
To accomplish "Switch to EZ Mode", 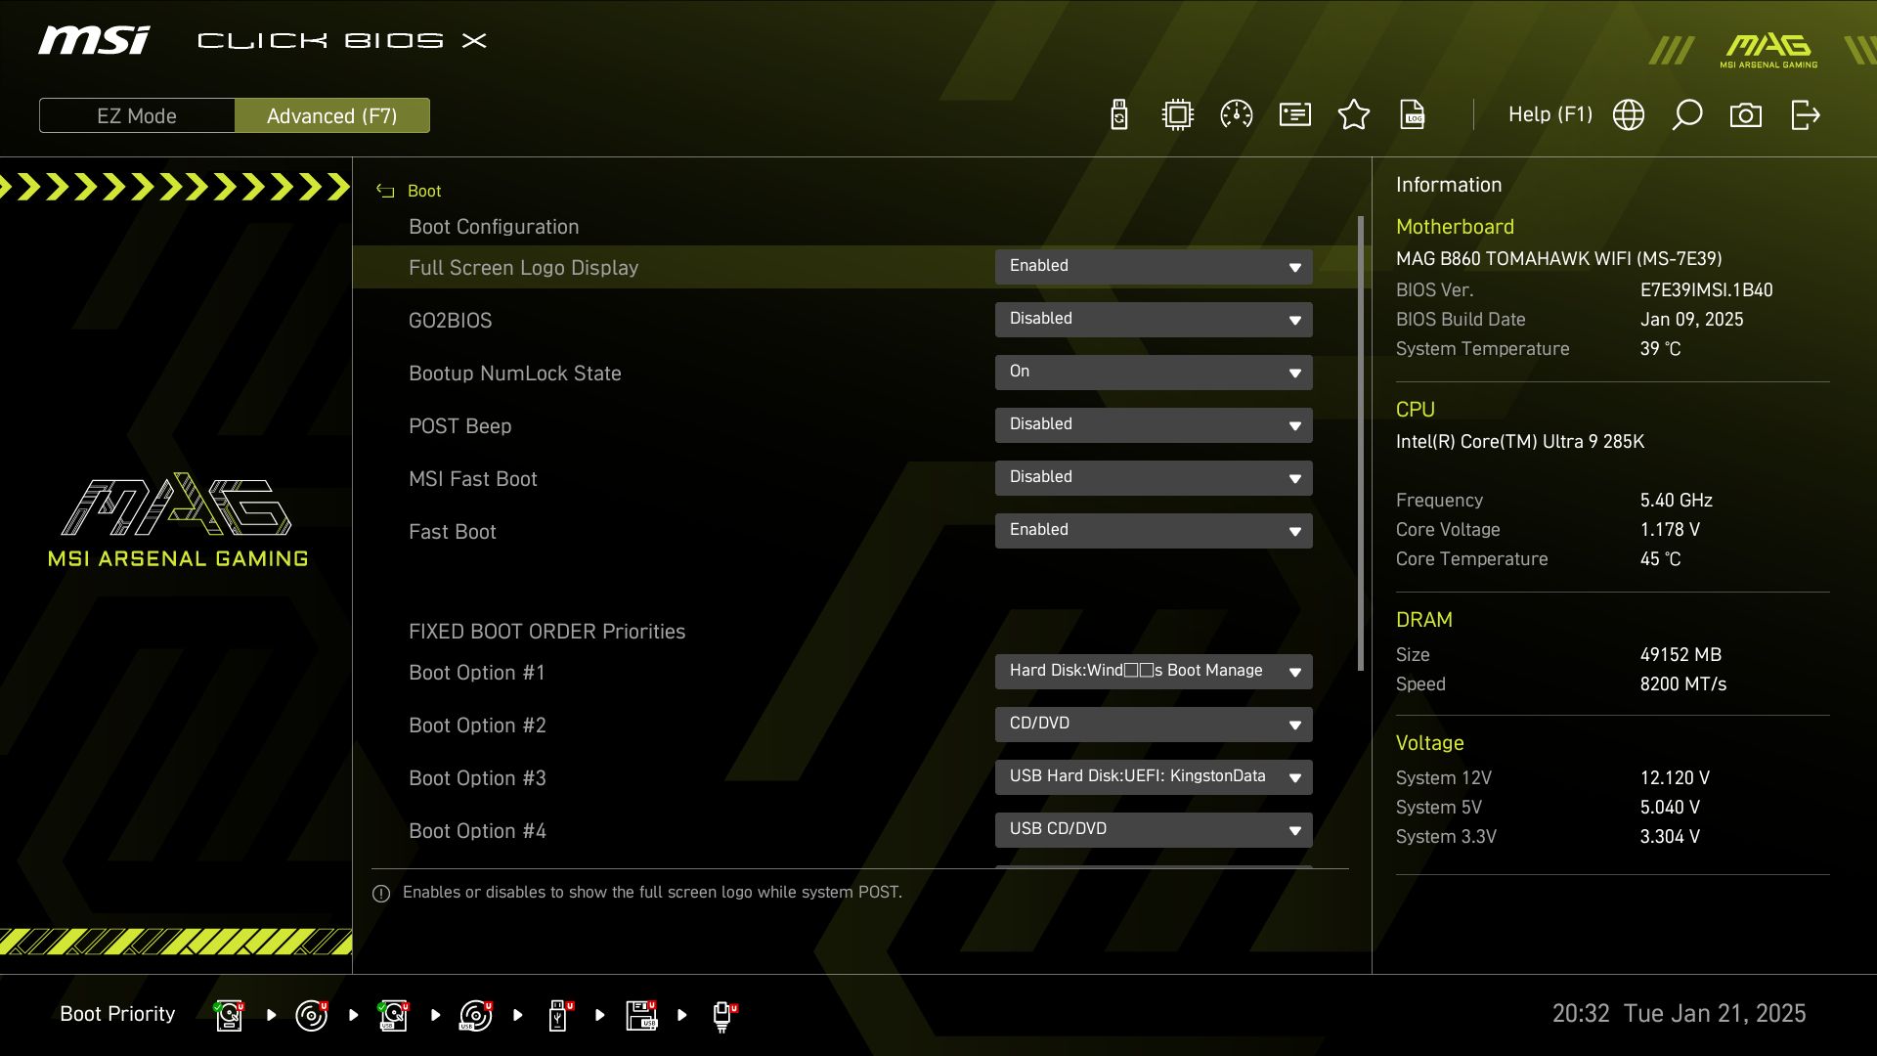I will click(137, 115).
